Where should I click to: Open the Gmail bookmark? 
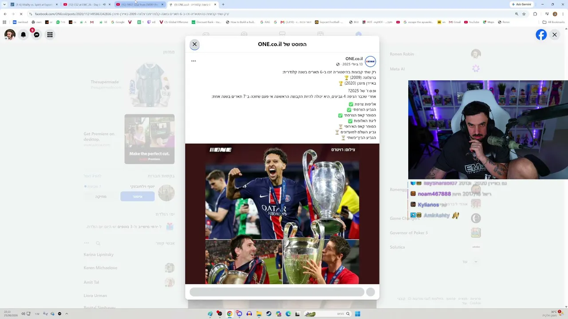(454, 22)
